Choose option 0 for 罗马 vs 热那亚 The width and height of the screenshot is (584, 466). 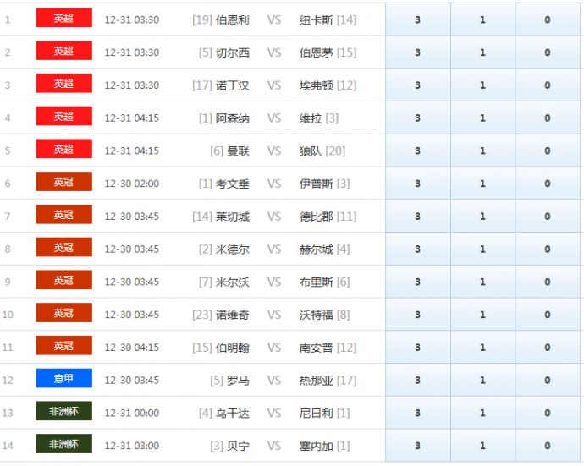pos(548,381)
